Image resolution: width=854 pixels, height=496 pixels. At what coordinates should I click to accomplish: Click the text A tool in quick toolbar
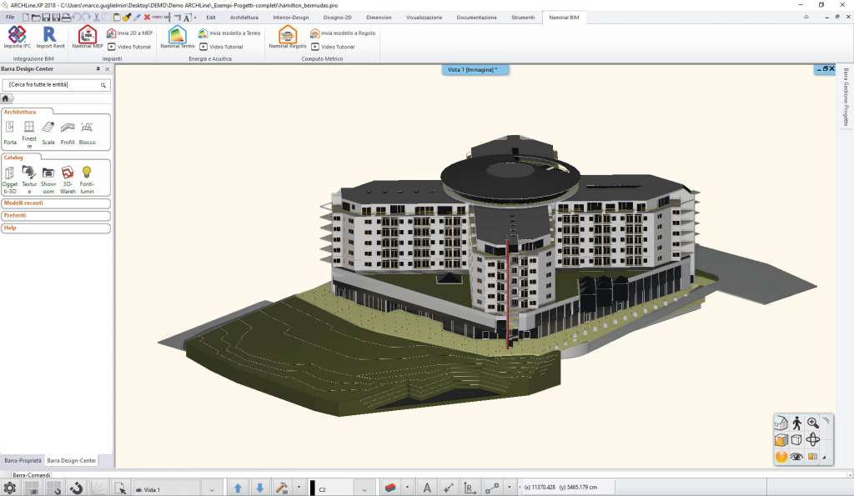pyautogui.click(x=187, y=18)
